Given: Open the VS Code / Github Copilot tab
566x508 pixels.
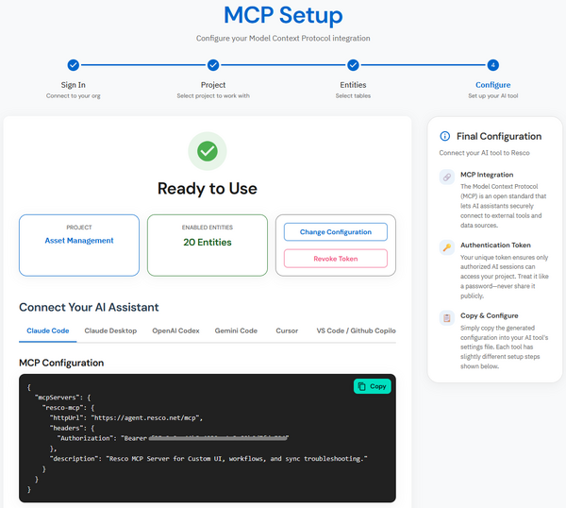Looking at the screenshot, I should click(x=356, y=330).
